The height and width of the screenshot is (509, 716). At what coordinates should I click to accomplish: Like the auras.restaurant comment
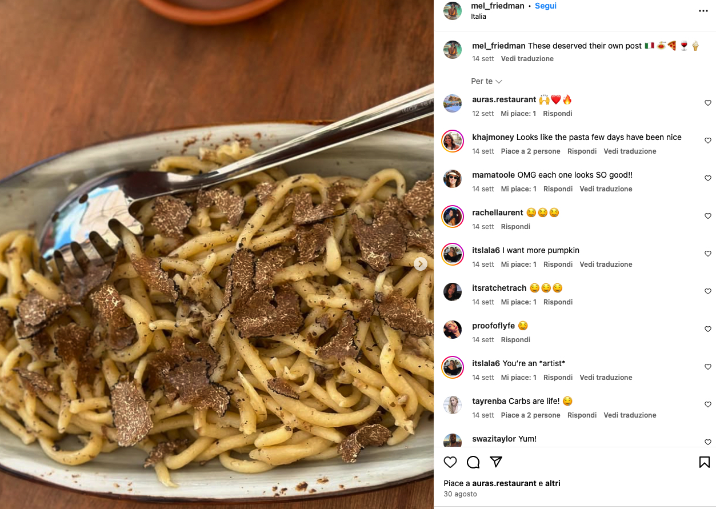click(x=708, y=103)
